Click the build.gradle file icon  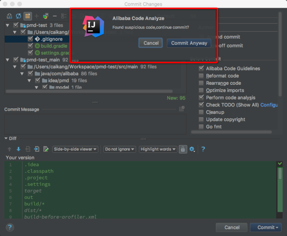point(37,46)
